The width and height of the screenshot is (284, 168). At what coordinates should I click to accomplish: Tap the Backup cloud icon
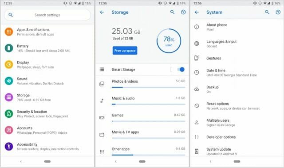(197, 89)
